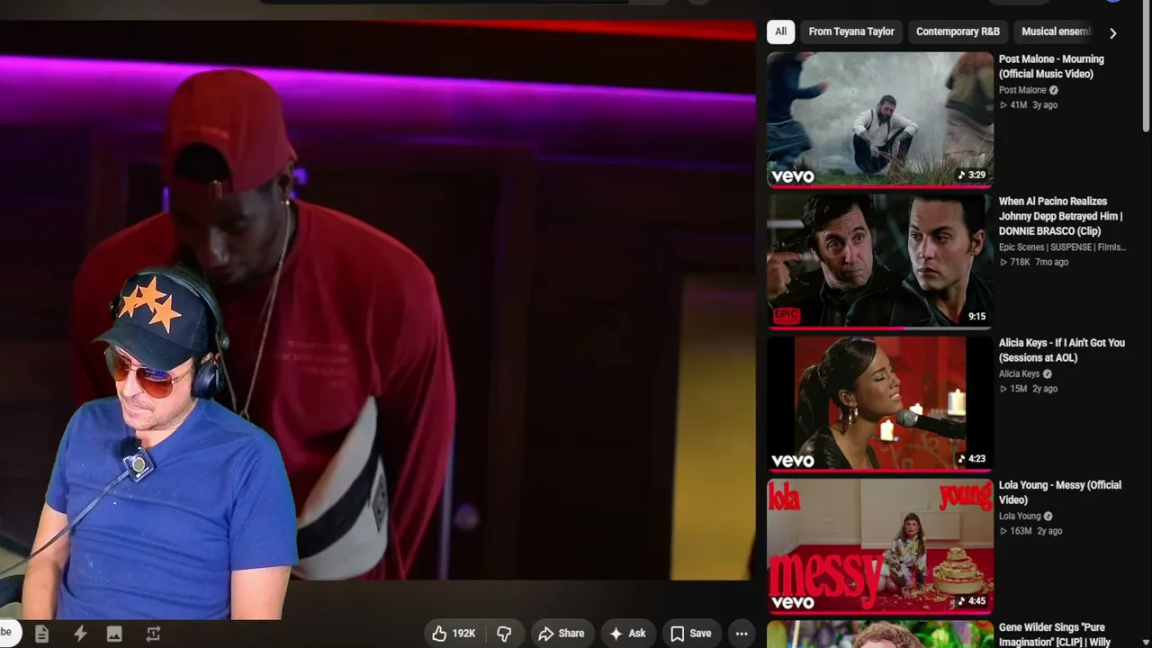Open more actions three-dot menu
1152x648 pixels.
(x=742, y=634)
